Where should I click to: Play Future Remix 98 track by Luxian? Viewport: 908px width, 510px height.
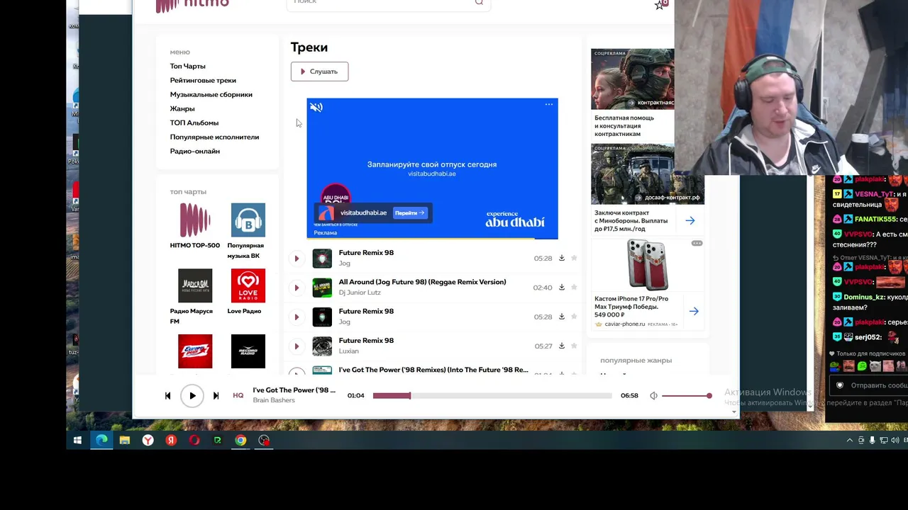(297, 346)
